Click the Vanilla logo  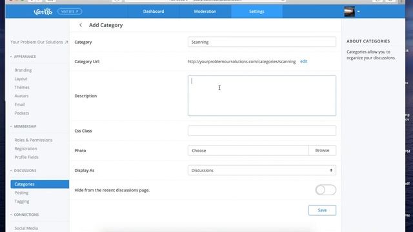[x=43, y=12]
